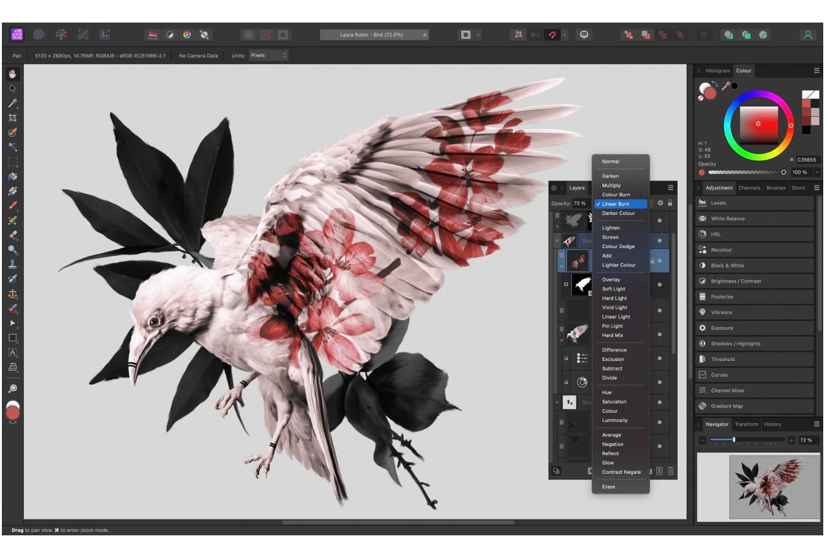
Task: Collapse the red flowers Group layer chevron
Action: coord(557,240)
